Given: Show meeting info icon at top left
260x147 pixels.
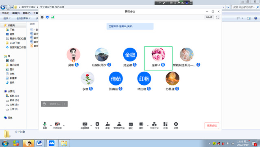Looking at the screenshot, I should click(42, 17).
